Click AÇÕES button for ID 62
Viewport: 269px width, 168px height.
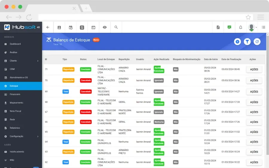click(254, 162)
